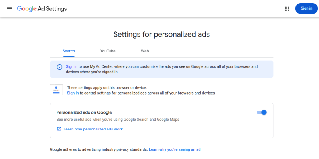Screen dimensions: 319x159
Task: Click the external link icon beside Learn how
Action: point(59,129)
